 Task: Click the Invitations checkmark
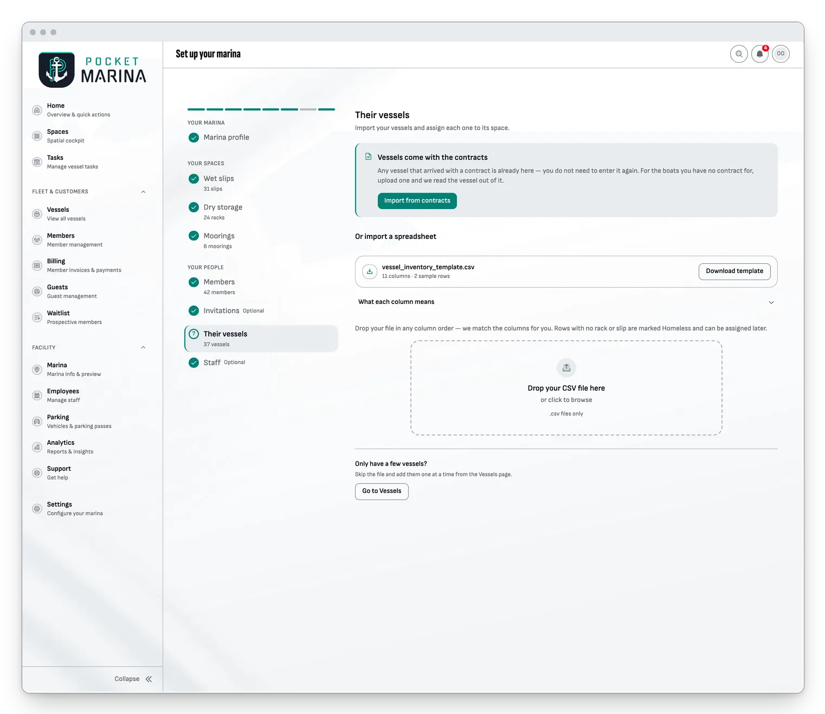[x=194, y=310]
